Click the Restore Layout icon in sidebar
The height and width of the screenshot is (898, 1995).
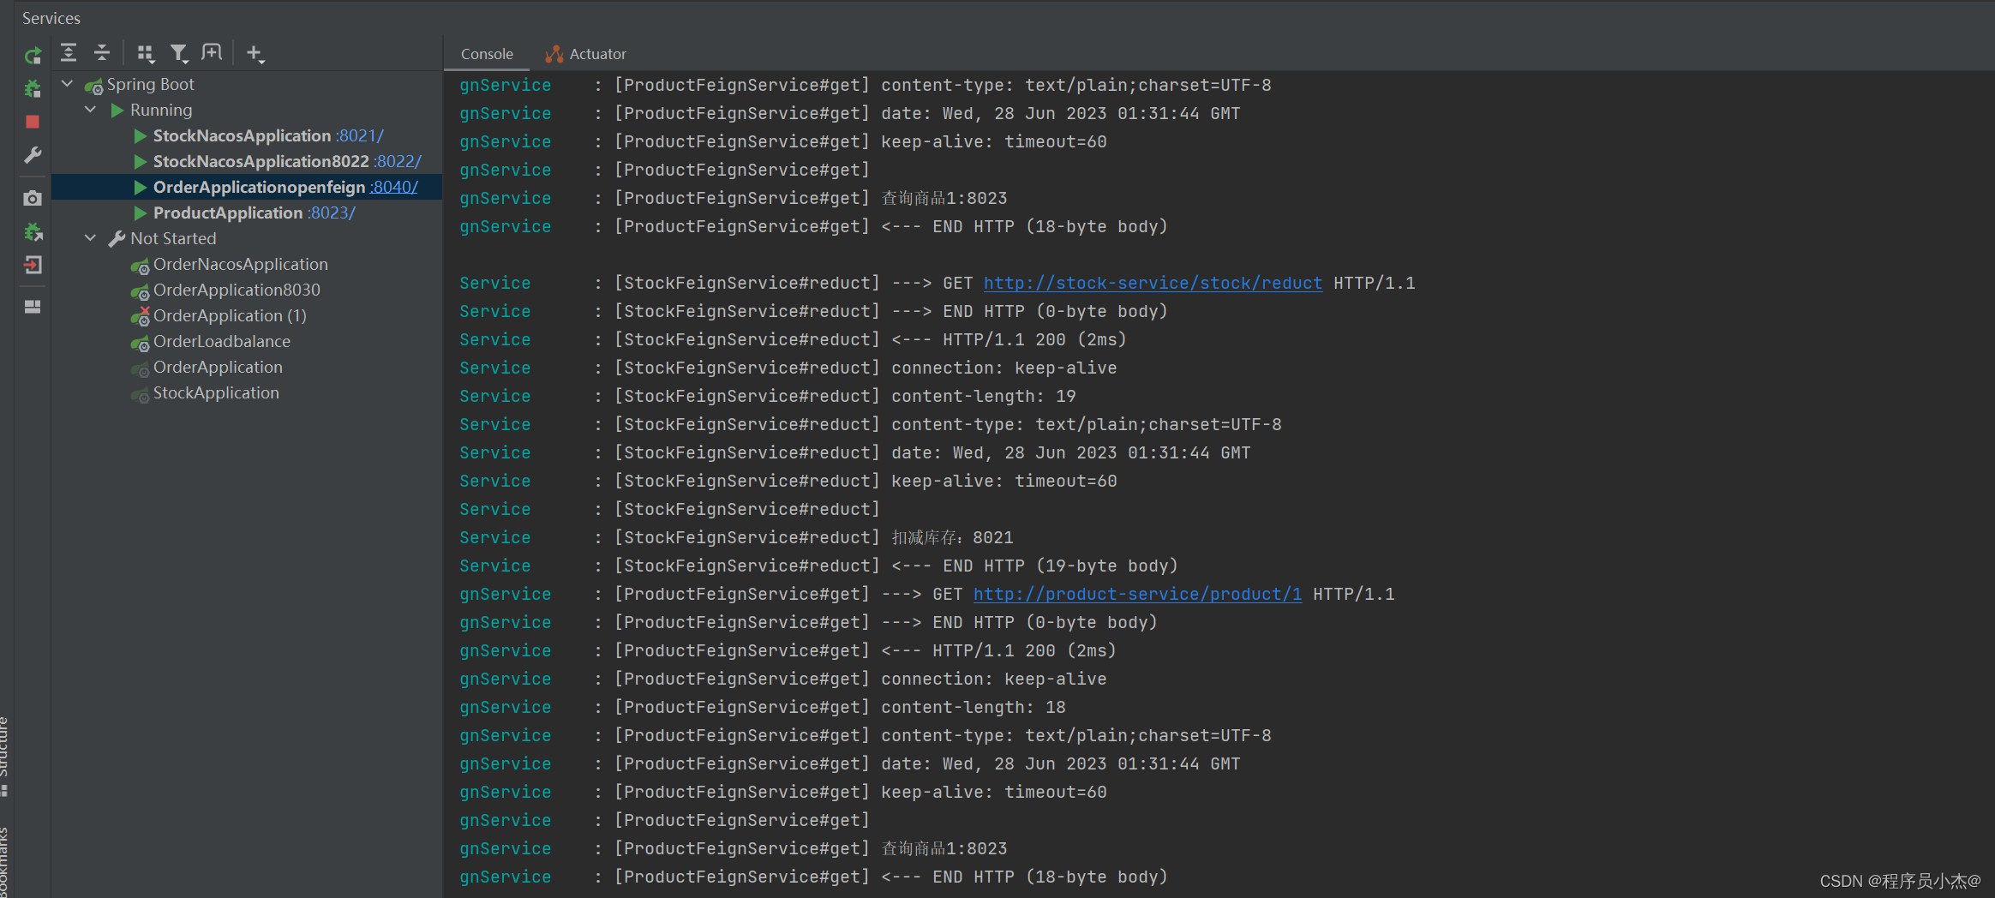(33, 306)
